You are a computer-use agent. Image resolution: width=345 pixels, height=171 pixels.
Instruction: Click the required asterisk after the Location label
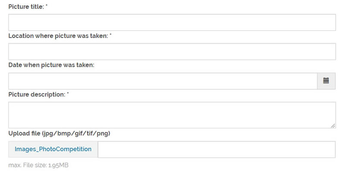[110, 35]
